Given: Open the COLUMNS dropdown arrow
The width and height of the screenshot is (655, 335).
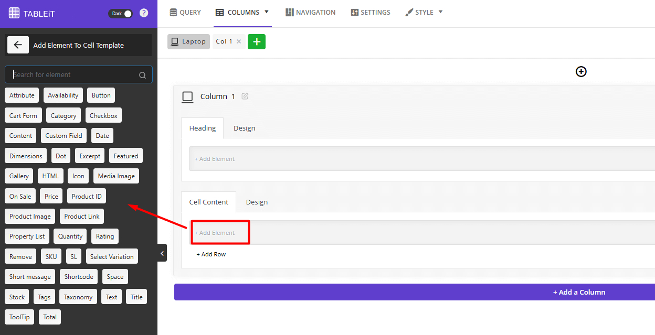Looking at the screenshot, I should tap(267, 12).
